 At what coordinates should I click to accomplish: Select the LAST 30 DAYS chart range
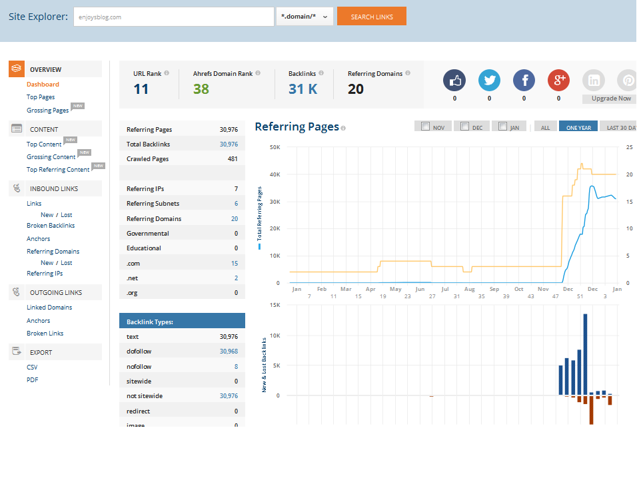tap(618, 126)
